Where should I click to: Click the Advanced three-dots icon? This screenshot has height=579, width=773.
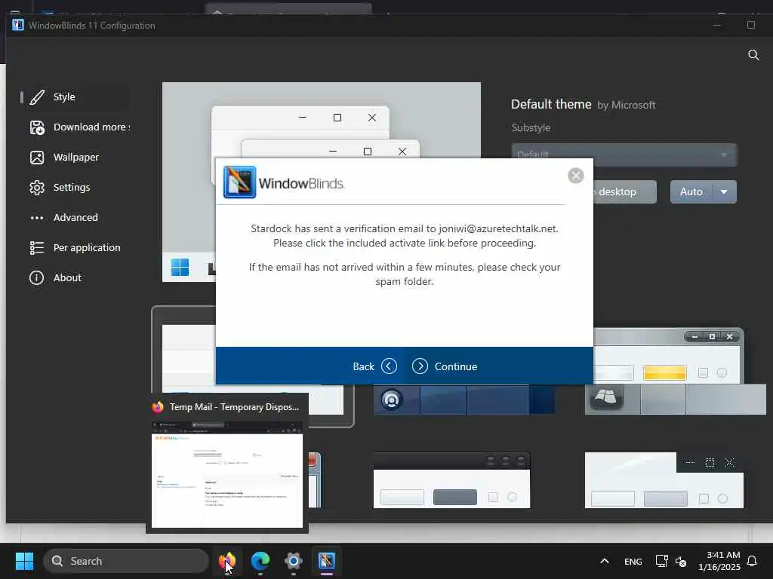point(36,218)
